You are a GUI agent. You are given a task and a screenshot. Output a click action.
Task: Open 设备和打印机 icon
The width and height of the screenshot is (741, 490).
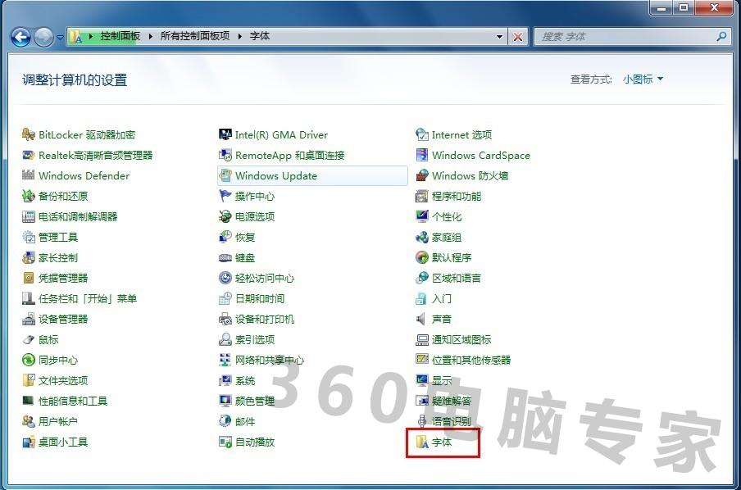coord(225,319)
